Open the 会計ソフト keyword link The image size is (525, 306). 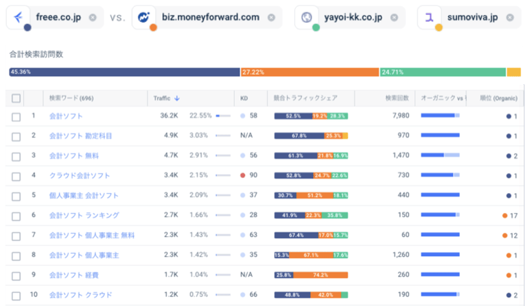(66, 116)
